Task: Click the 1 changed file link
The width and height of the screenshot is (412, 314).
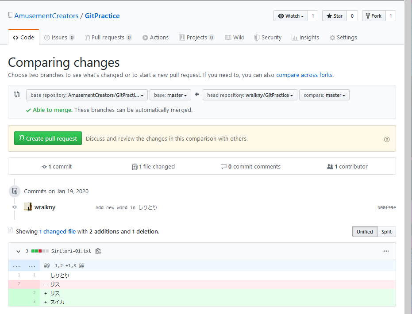Action: pyautogui.click(x=58, y=232)
